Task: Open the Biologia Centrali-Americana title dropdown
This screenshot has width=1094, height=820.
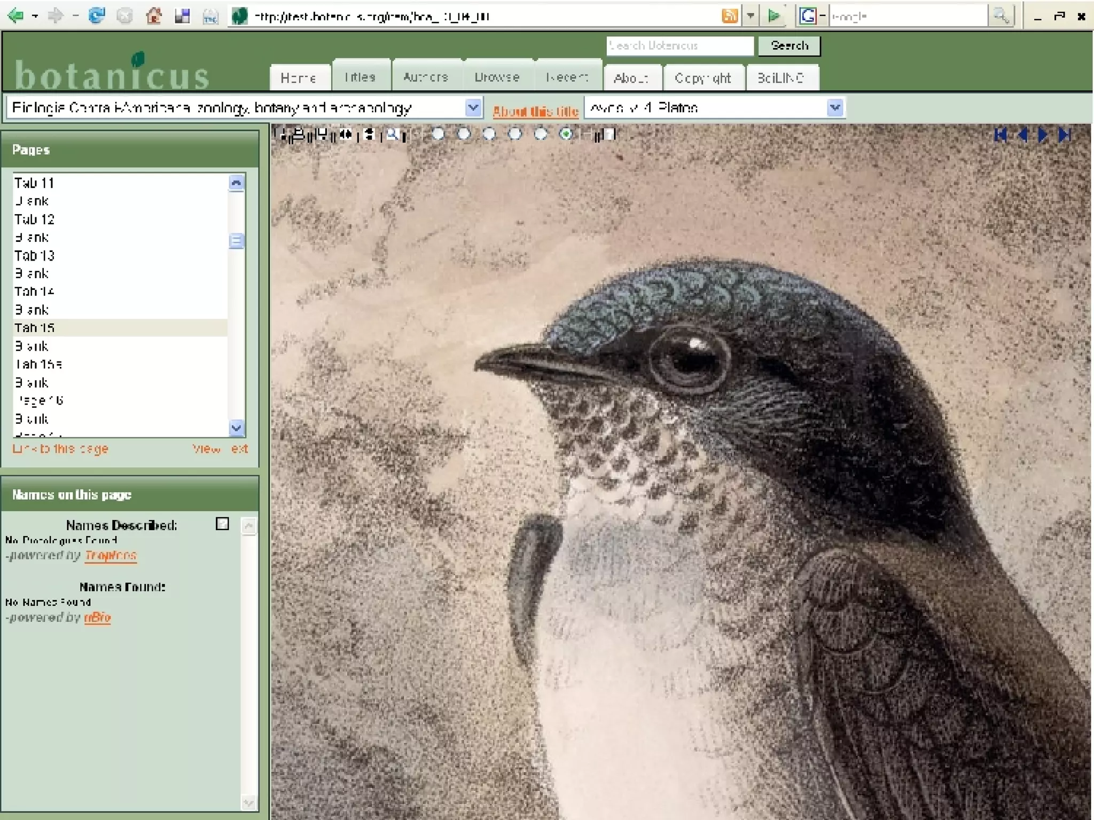Action: 473,108
